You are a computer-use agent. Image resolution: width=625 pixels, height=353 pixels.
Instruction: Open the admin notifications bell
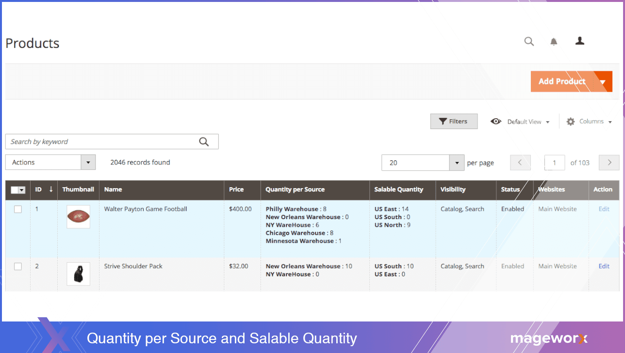pyautogui.click(x=554, y=41)
